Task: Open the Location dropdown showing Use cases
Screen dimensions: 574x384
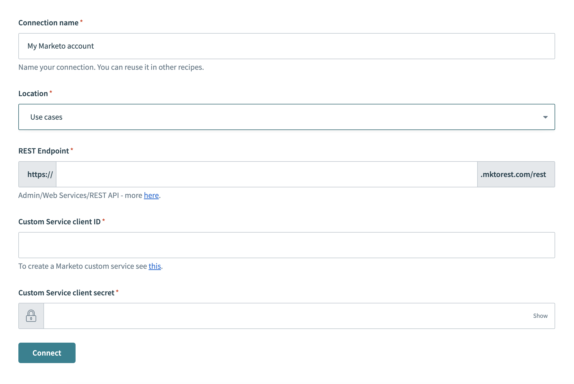Action: click(x=286, y=117)
